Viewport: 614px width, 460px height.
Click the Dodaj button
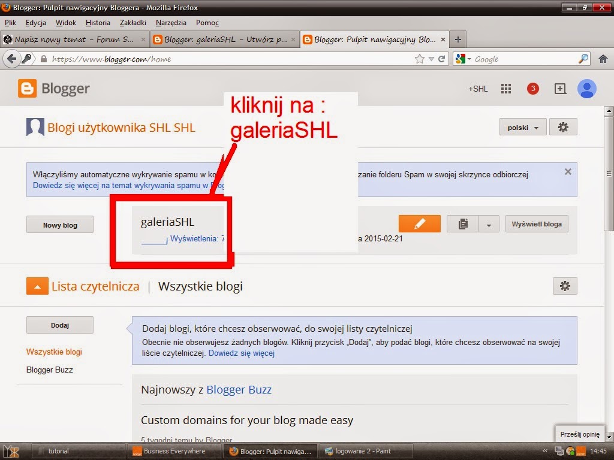[60, 325]
